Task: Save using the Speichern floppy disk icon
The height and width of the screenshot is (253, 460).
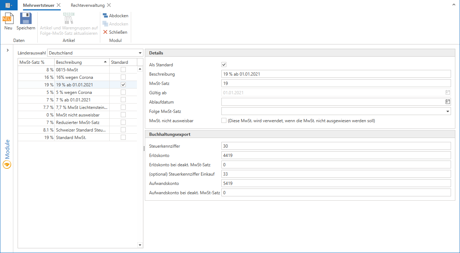Action: [x=26, y=19]
